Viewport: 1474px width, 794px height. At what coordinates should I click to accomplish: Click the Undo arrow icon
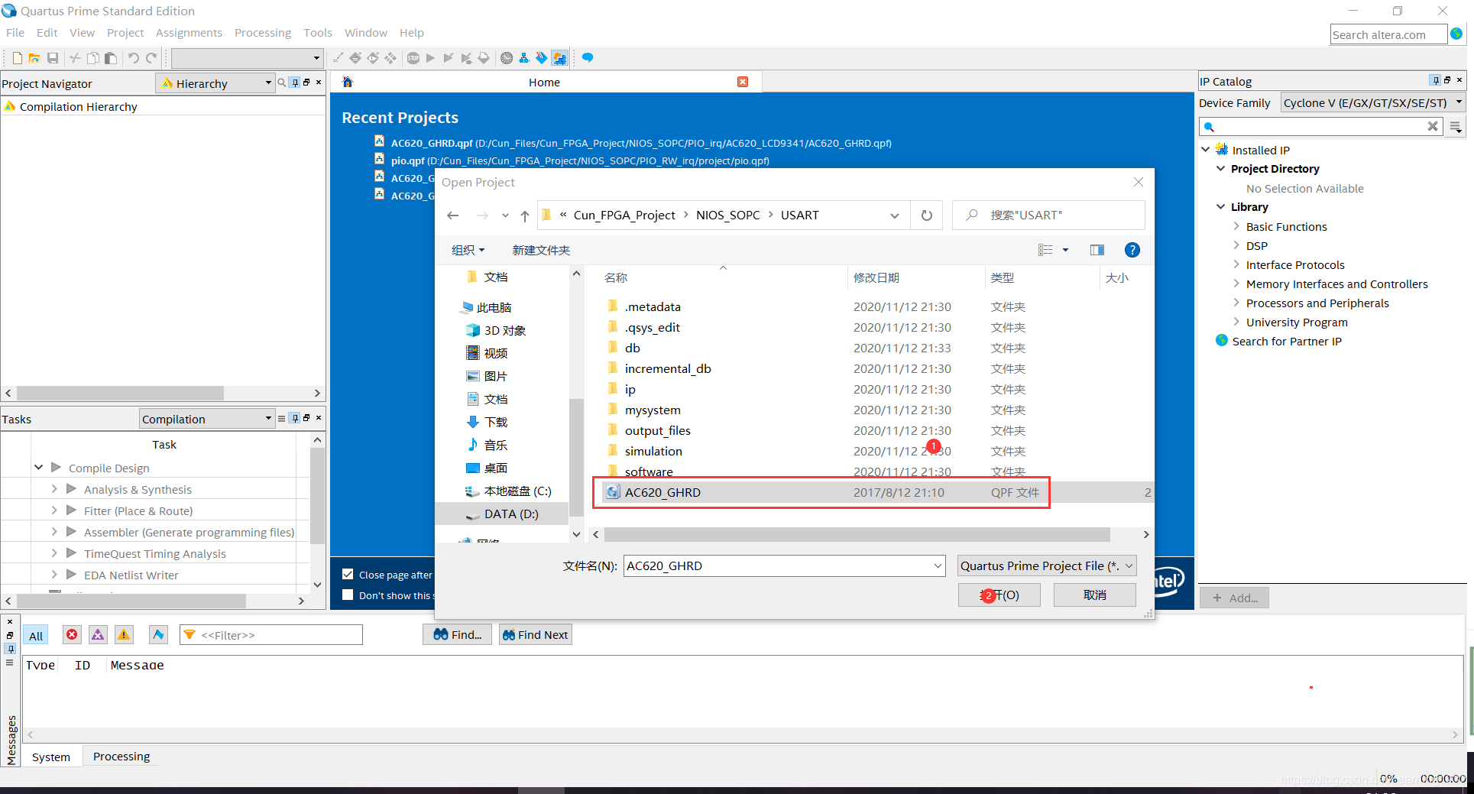134,58
